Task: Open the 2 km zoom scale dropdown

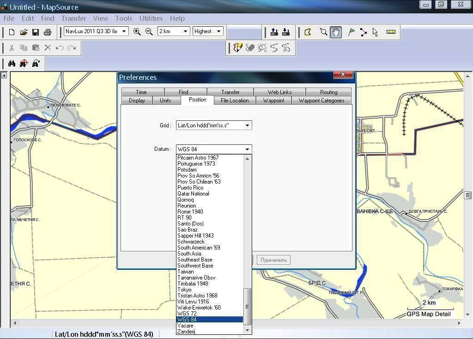Action: pyautogui.click(x=185, y=31)
